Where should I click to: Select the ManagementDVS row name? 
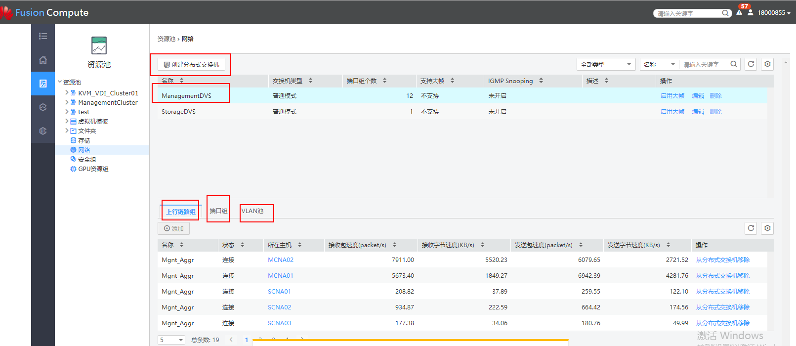(x=186, y=96)
